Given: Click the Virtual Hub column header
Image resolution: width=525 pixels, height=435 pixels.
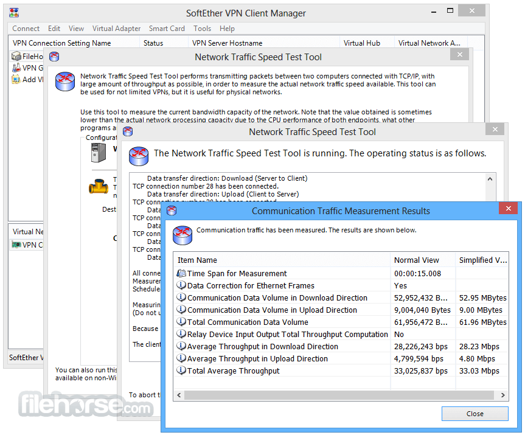Looking at the screenshot, I should 367,43.
